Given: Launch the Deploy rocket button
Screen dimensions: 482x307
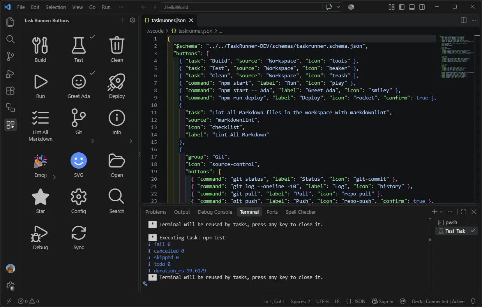Looking at the screenshot, I should (x=117, y=85).
